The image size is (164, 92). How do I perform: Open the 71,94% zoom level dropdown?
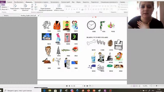[150, 86]
